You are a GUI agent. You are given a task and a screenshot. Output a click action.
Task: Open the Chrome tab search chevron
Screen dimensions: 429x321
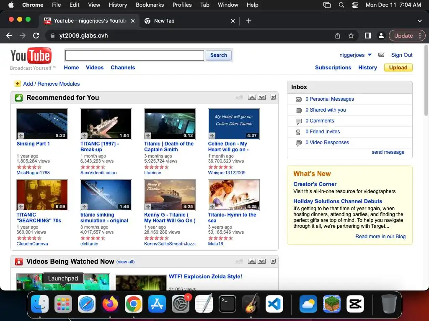420,21
